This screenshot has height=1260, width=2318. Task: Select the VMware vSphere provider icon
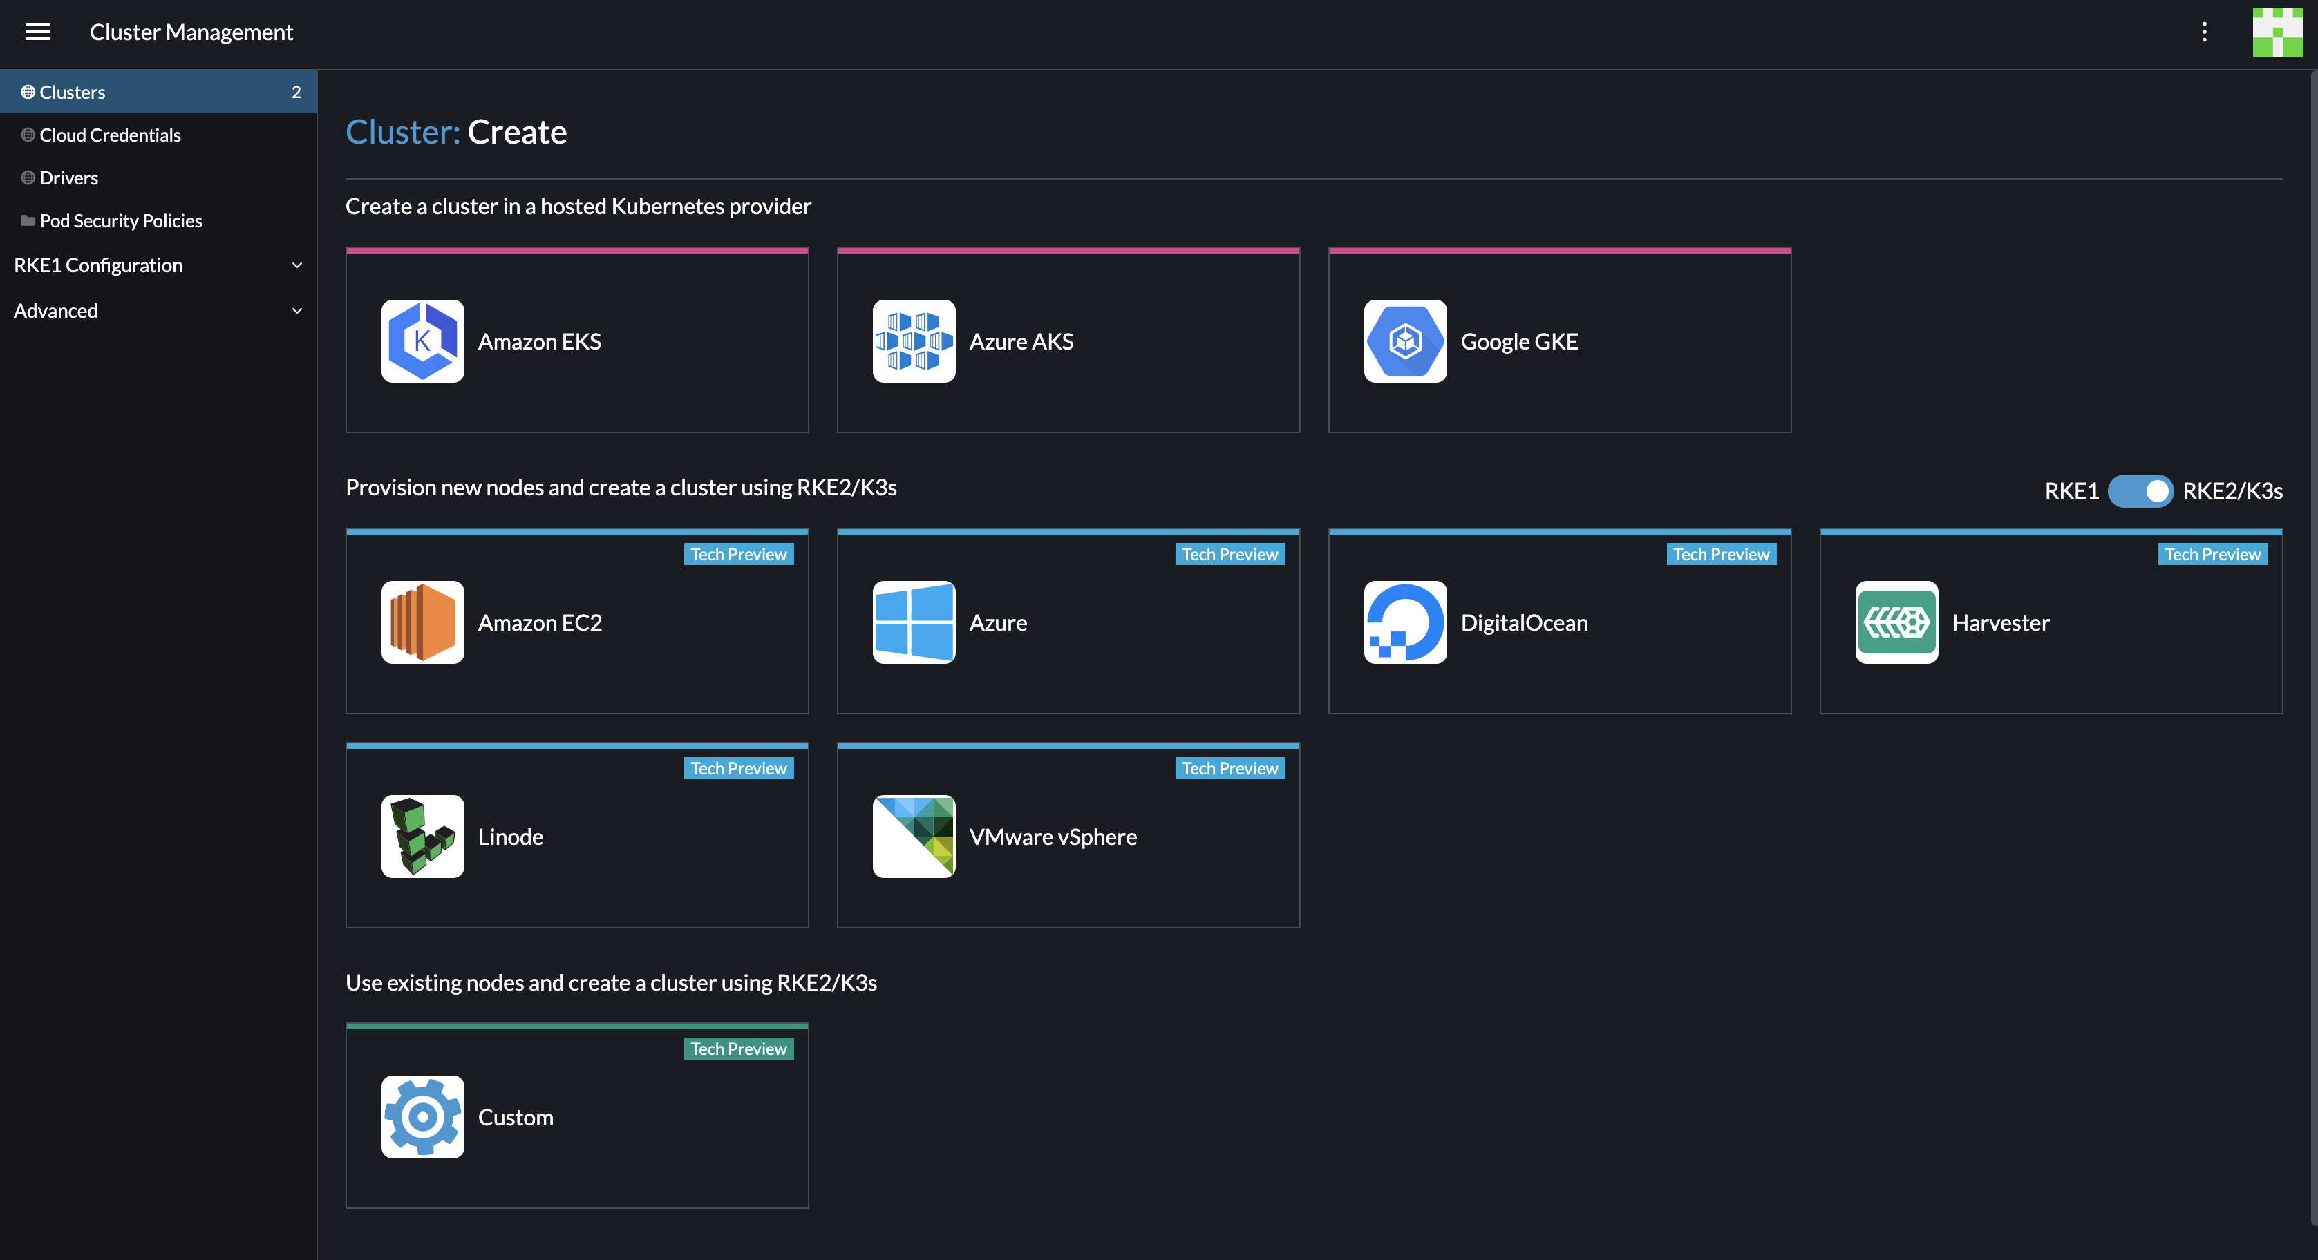pyautogui.click(x=914, y=837)
